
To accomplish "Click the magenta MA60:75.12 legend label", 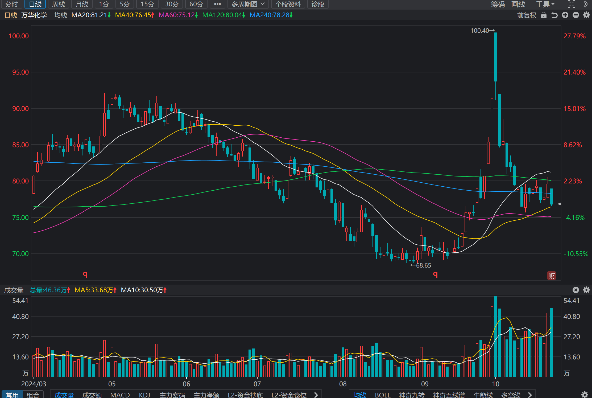I will point(178,15).
